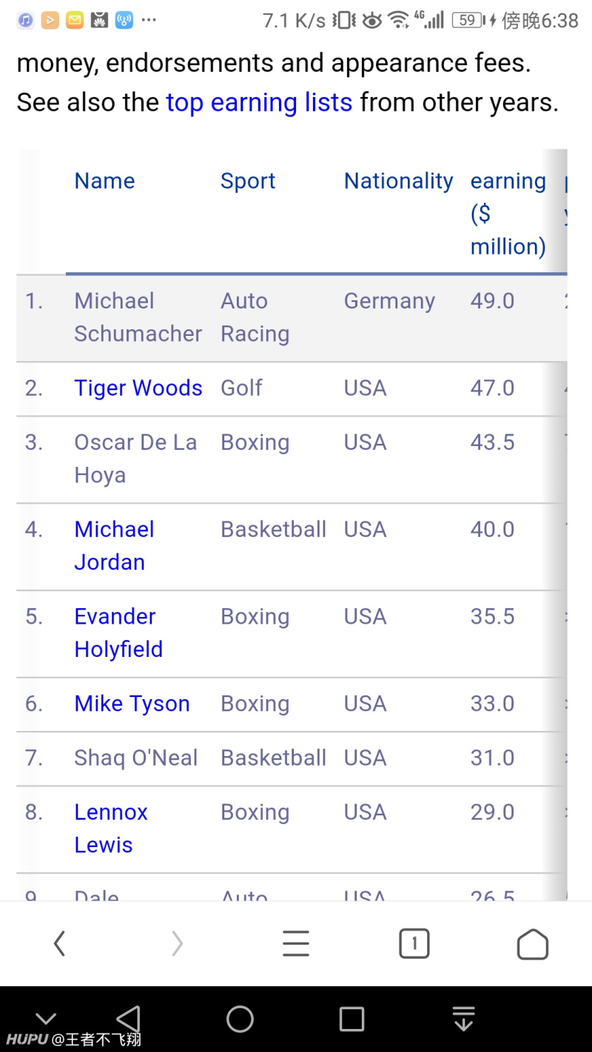Open the tab switcher showing 1

[414, 943]
